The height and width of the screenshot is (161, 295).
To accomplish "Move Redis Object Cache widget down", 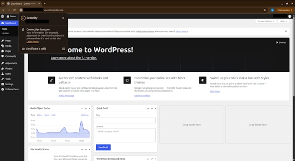I will coord(86,109).
